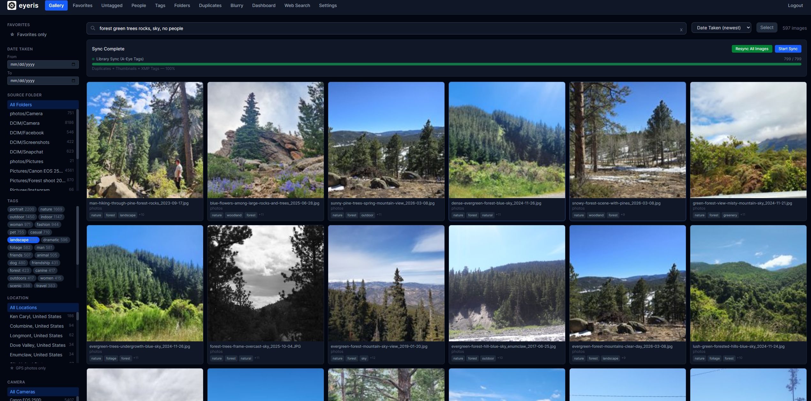Viewport: 811px width, 401px height.
Task: Open lush-green-forested-hills-blue-sky thumbnail
Action: 748,283
